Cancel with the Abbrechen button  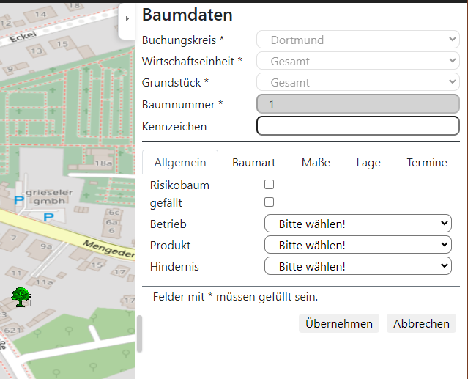(x=421, y=323)
